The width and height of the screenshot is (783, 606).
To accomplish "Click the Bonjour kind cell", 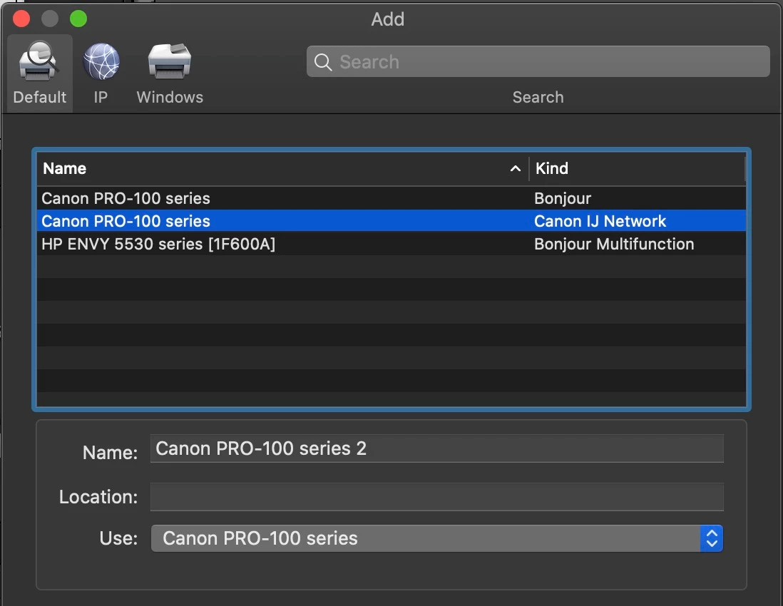I will click(562, 199).
